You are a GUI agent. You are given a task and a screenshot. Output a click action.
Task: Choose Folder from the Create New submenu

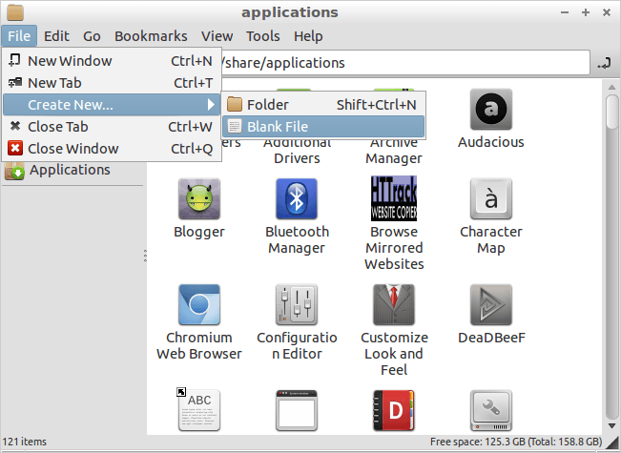323,105
